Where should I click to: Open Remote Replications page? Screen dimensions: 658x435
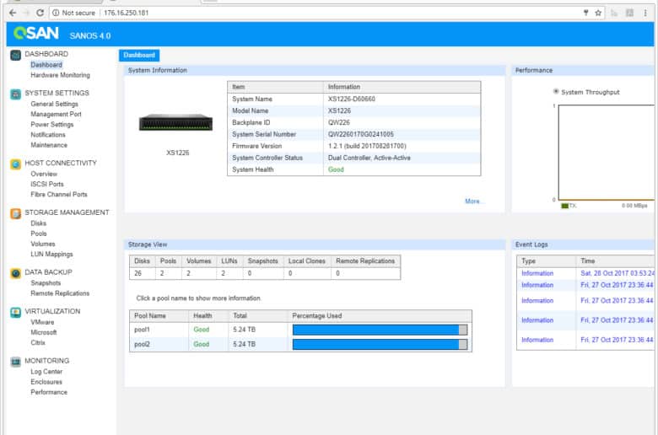pos(60,293)
